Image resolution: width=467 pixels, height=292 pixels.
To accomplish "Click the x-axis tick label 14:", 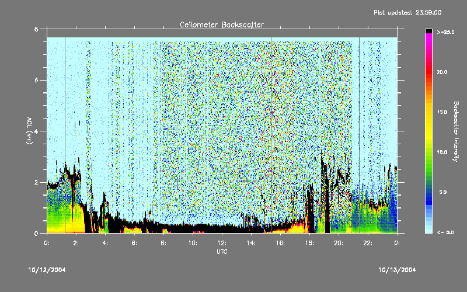I will (x=251, y=243).
